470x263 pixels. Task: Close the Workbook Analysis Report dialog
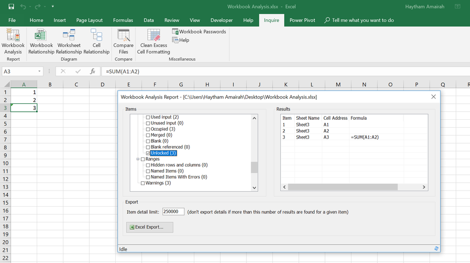[433, 97]
